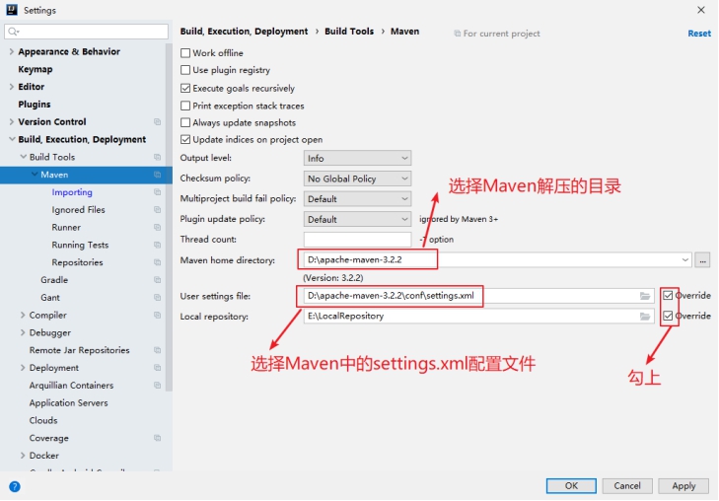The height and width of the screenshot is (501, 719).
Task: Open the Output level dropdown
Action: [357, 158]
